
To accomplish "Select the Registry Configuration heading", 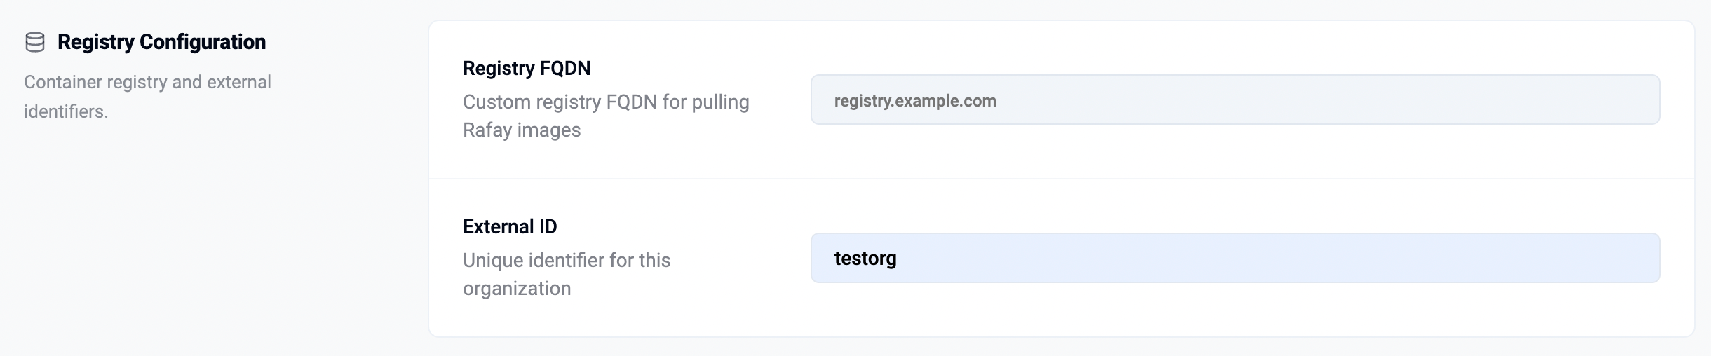I will point(161,42).
